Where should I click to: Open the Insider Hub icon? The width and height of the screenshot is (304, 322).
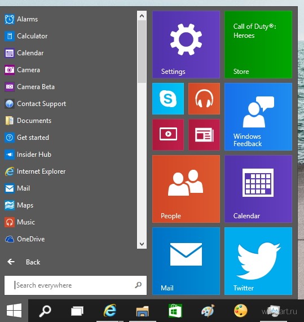(x=10, y=155)
